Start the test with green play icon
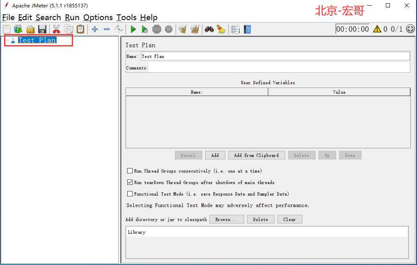417x265 pixels. tap(133, 29)
